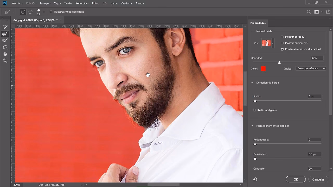Select the Lasso tool
The height and width of the screenshot is (187, 333).
5,47
